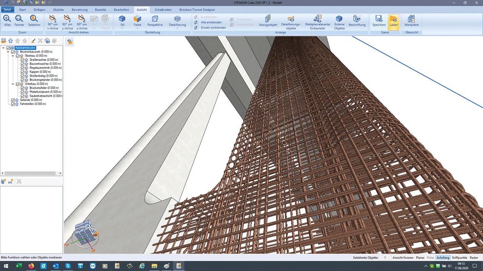
Task: Disable the Gelände checkbox
Action: 13,100
